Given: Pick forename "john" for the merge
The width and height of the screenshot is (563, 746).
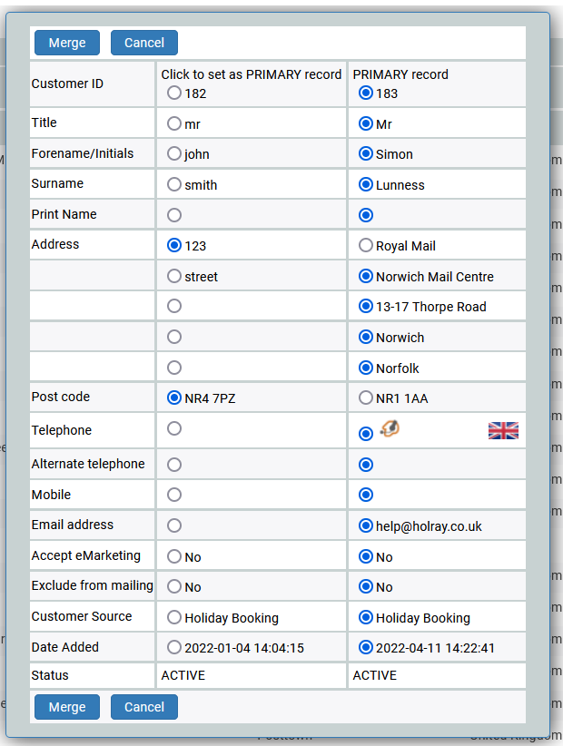Looking at the screenshot, I should 174,154.
